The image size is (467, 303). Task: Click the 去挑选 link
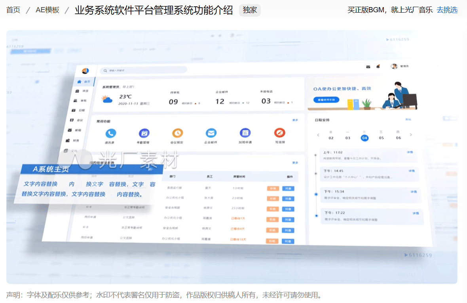tap(447, 10)
